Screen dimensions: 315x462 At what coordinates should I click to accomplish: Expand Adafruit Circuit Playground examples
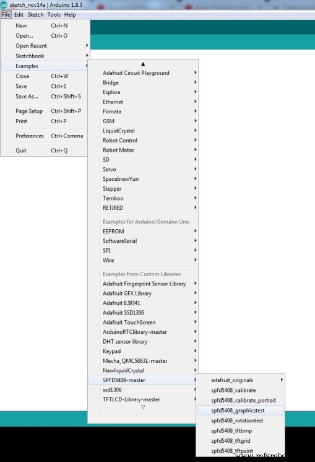(143, 73)
